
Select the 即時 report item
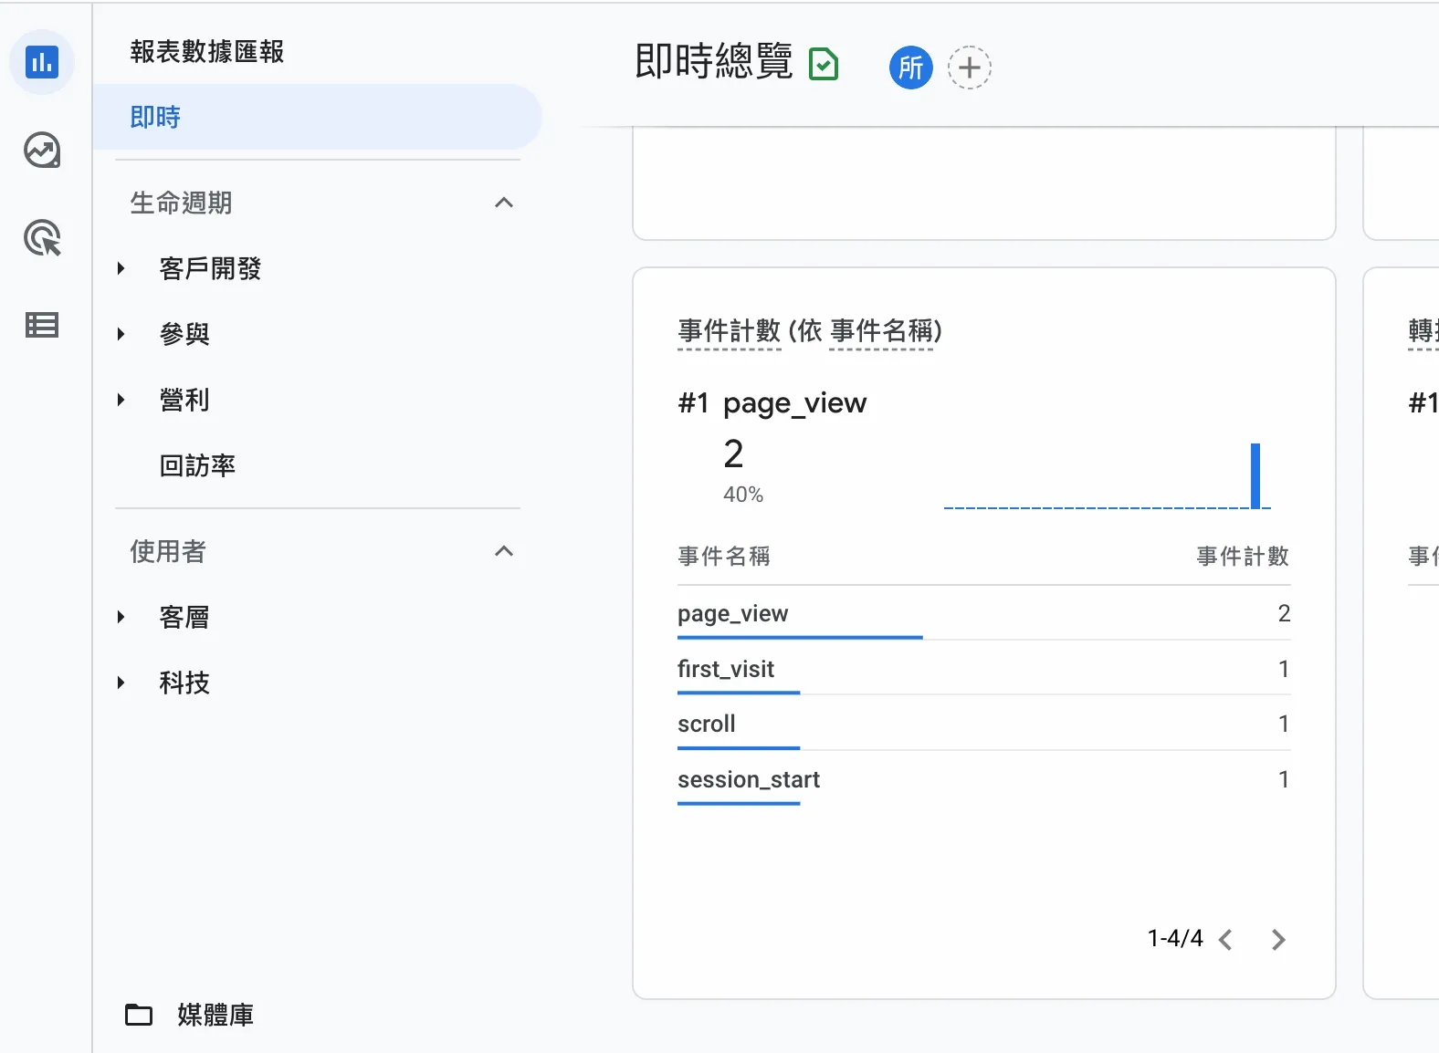pos(318,117)
